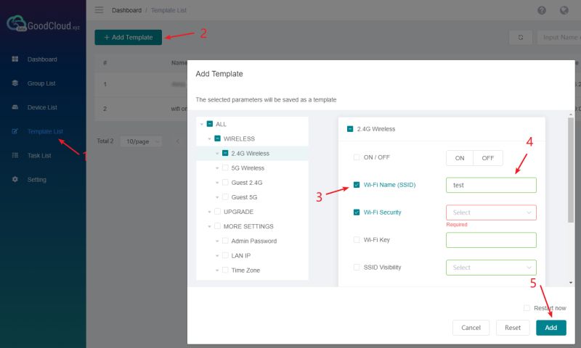This screenshot has height=348, width=581.
Task: Open the language globe icon
Action: [x=564, y=10]
